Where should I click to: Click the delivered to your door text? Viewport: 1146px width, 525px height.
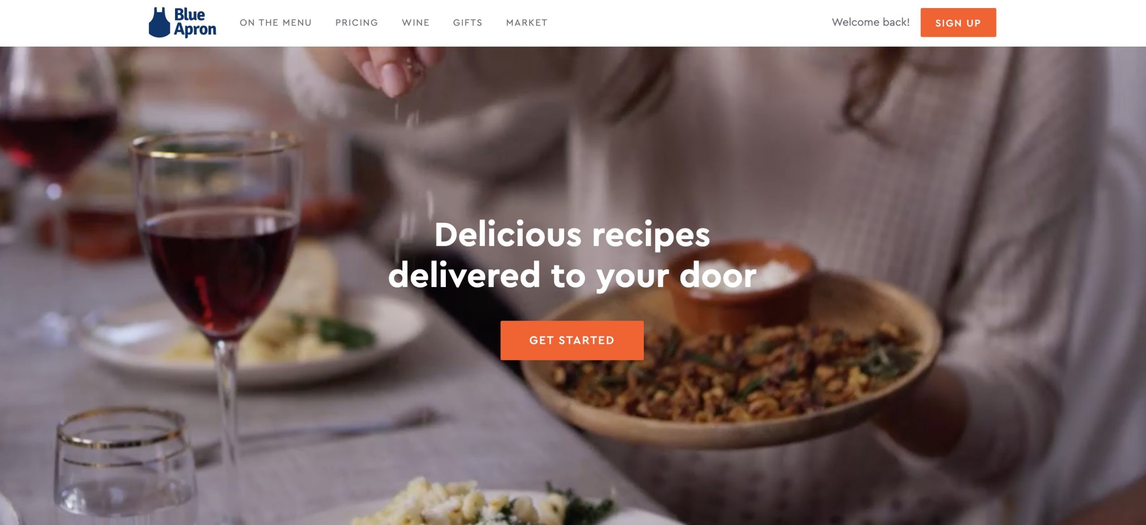tap(572, 275)
